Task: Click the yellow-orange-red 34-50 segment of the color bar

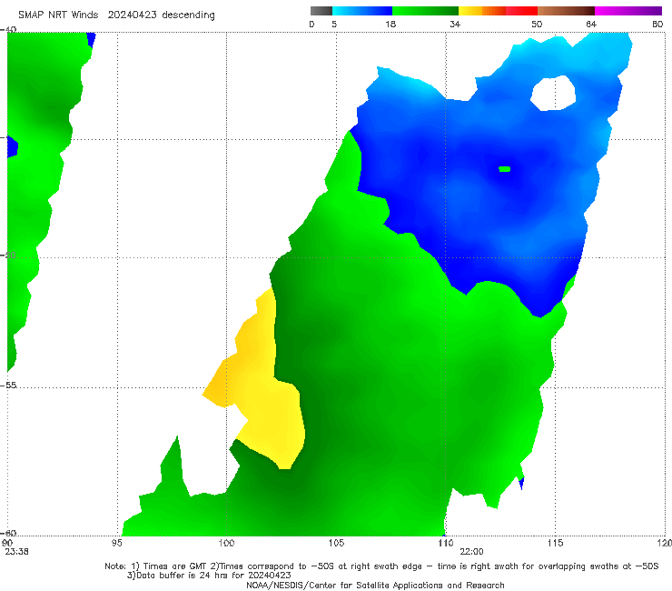Action: tap(498, 11)
